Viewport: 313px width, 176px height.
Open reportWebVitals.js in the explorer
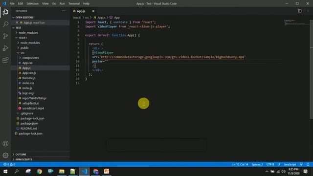pyautogui.click(x=34, y=98)
